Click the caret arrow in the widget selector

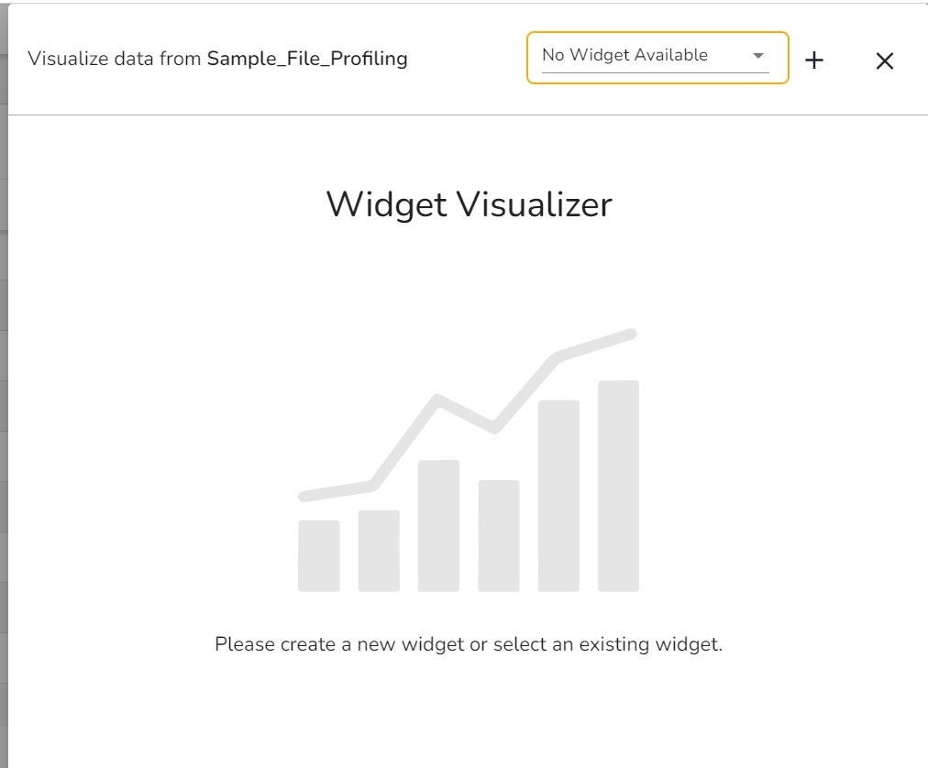click(x=758, y=56)
